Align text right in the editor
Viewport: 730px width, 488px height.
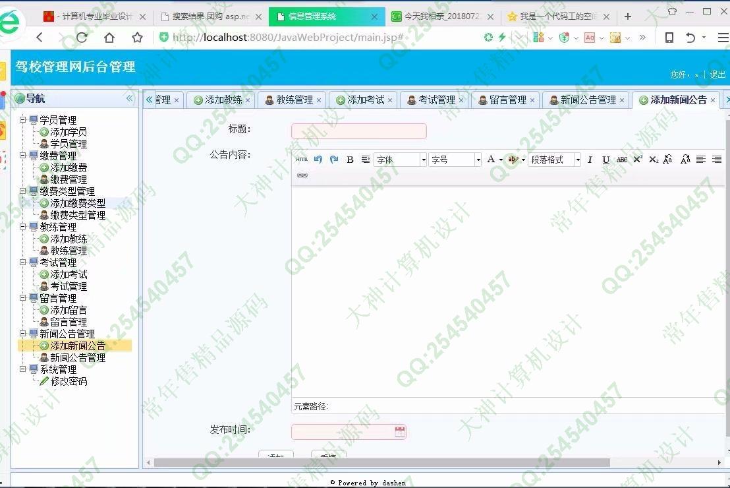717,160
